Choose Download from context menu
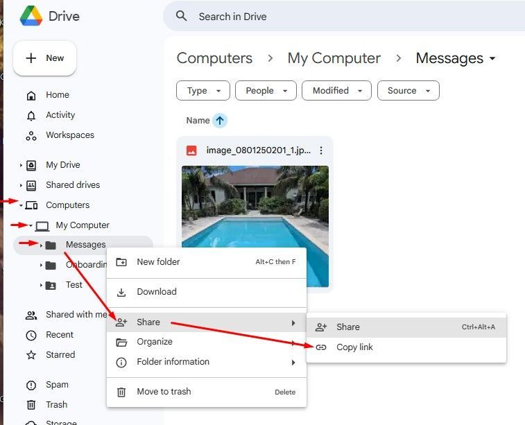Image resolution: width=525 pixels, height=425 pixels. (206, 292)
